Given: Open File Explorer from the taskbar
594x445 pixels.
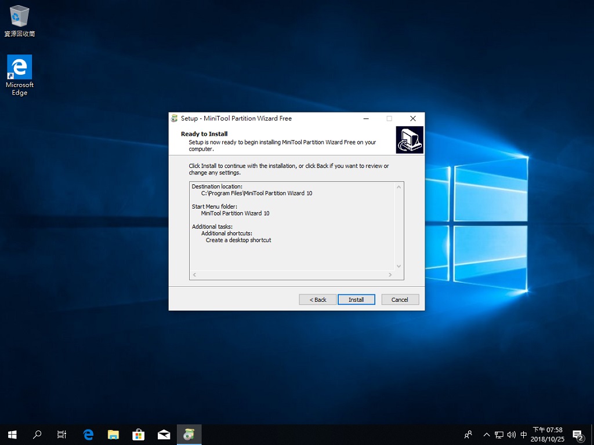Looking at the screenshot, I should pyautogui.click(x=113, y=435).
